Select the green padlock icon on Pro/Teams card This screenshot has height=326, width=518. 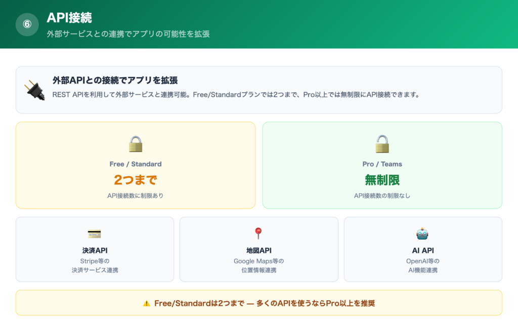point(382,144)
